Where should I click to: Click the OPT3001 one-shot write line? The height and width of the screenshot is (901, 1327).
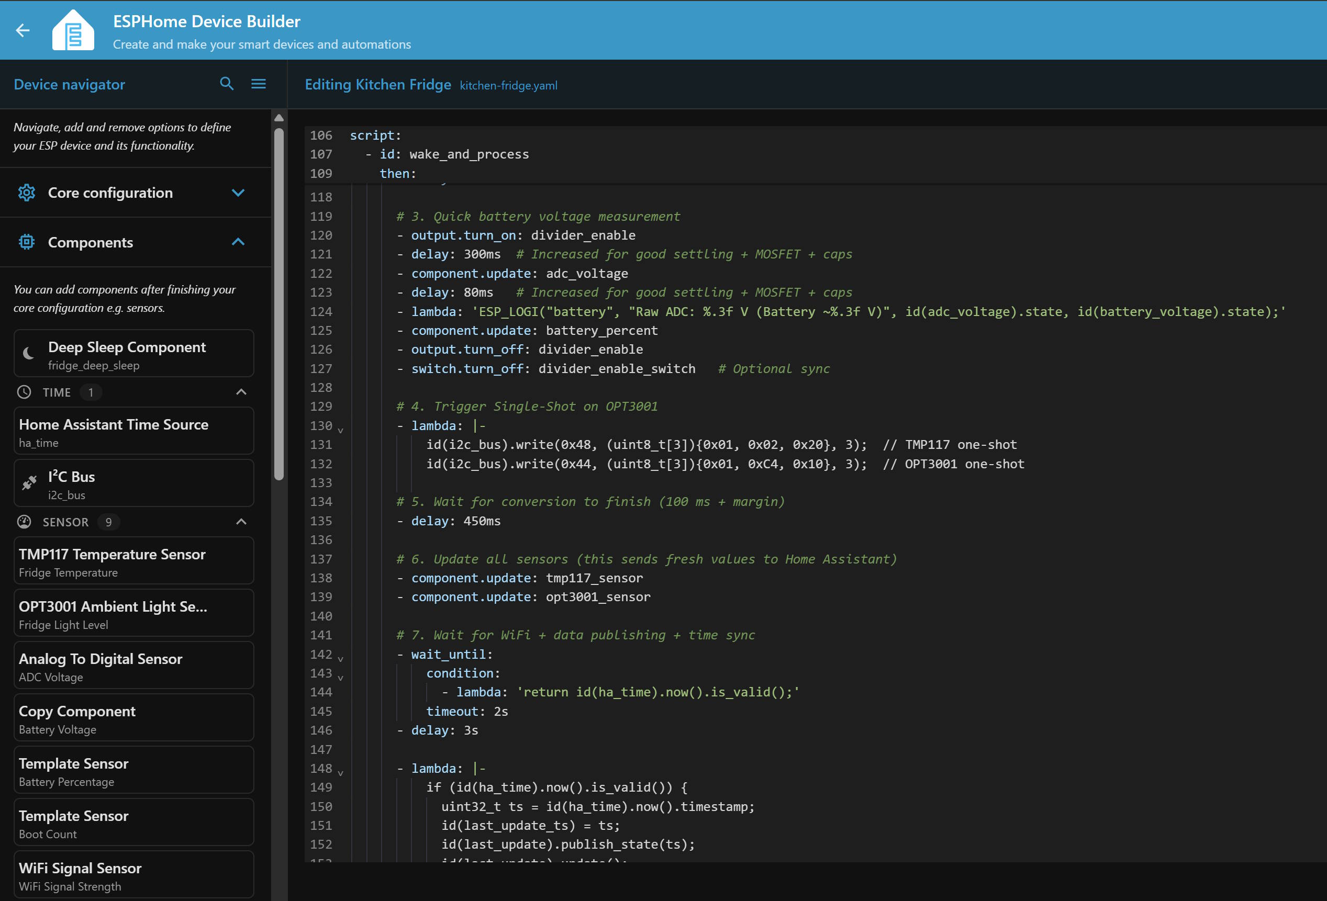point(725,464)
